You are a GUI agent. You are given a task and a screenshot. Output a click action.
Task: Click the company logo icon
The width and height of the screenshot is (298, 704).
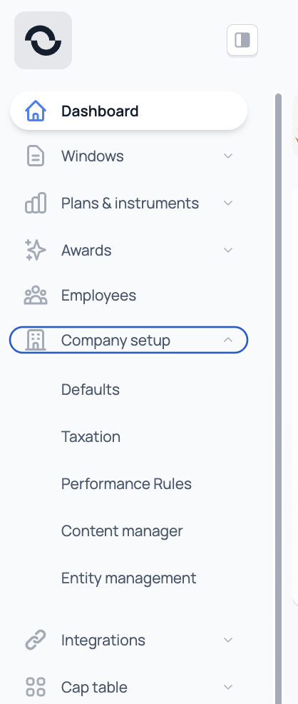click(43, 41)
